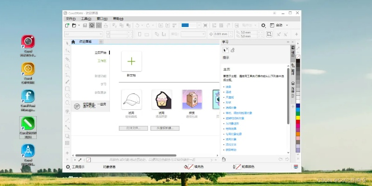Viewport: 372px width, 186px height.
Task: Select the Zoom magnifier tool
Action: click(67, 66)
